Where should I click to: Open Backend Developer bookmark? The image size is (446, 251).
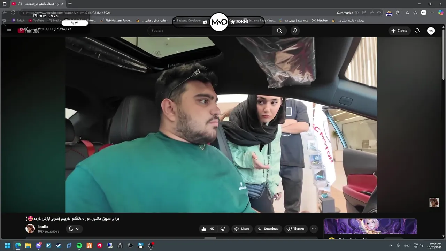pos(187,21)
